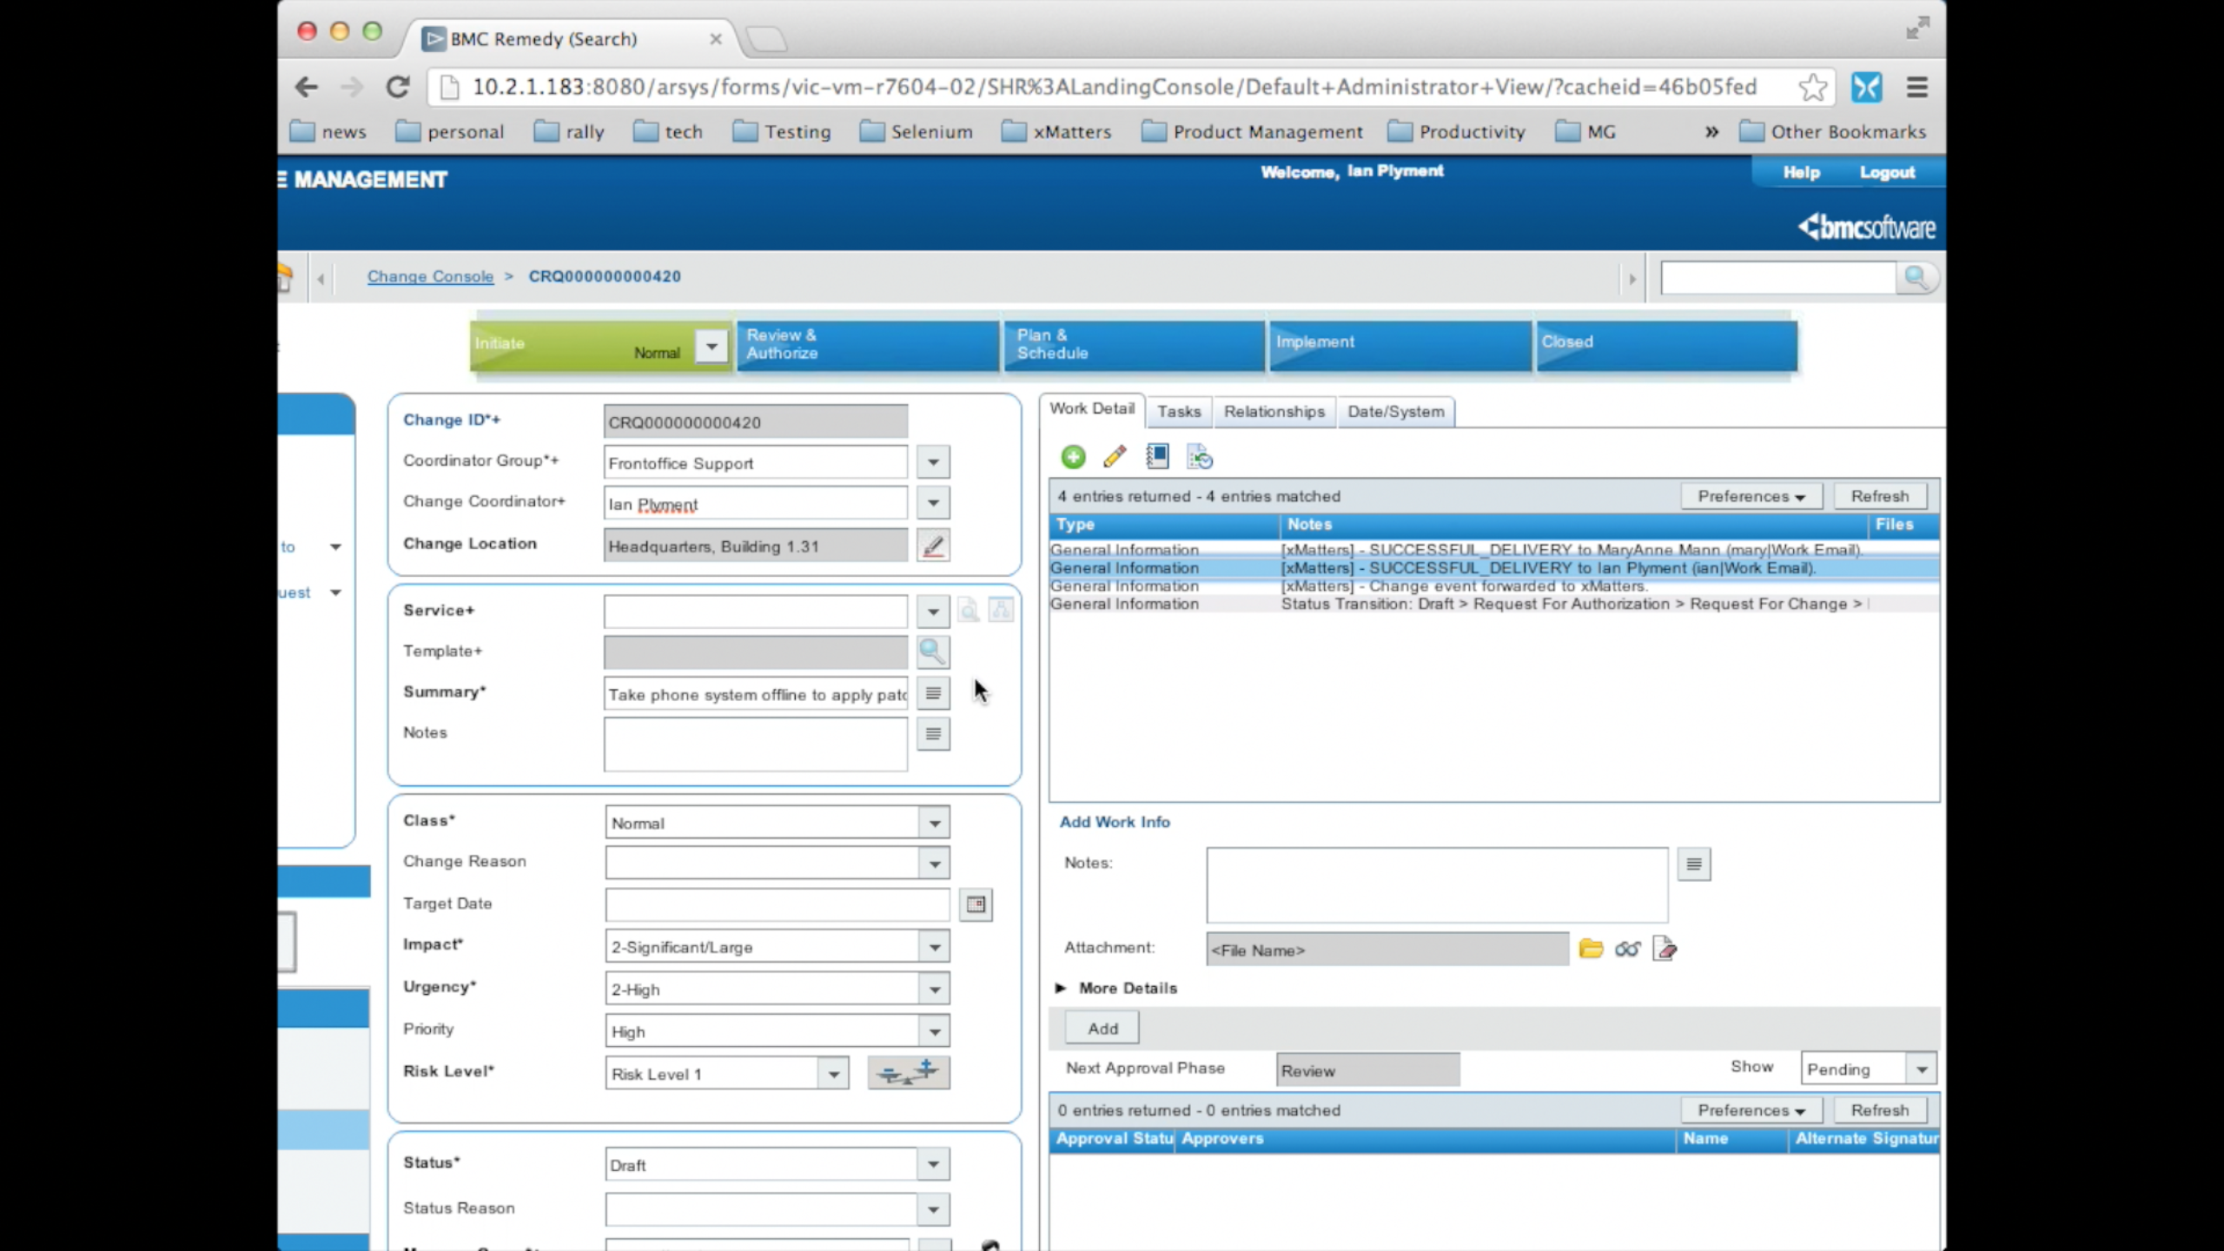Click the attachment folder browse icon
This screenshot has height=1251, width=2224.
1590,949
